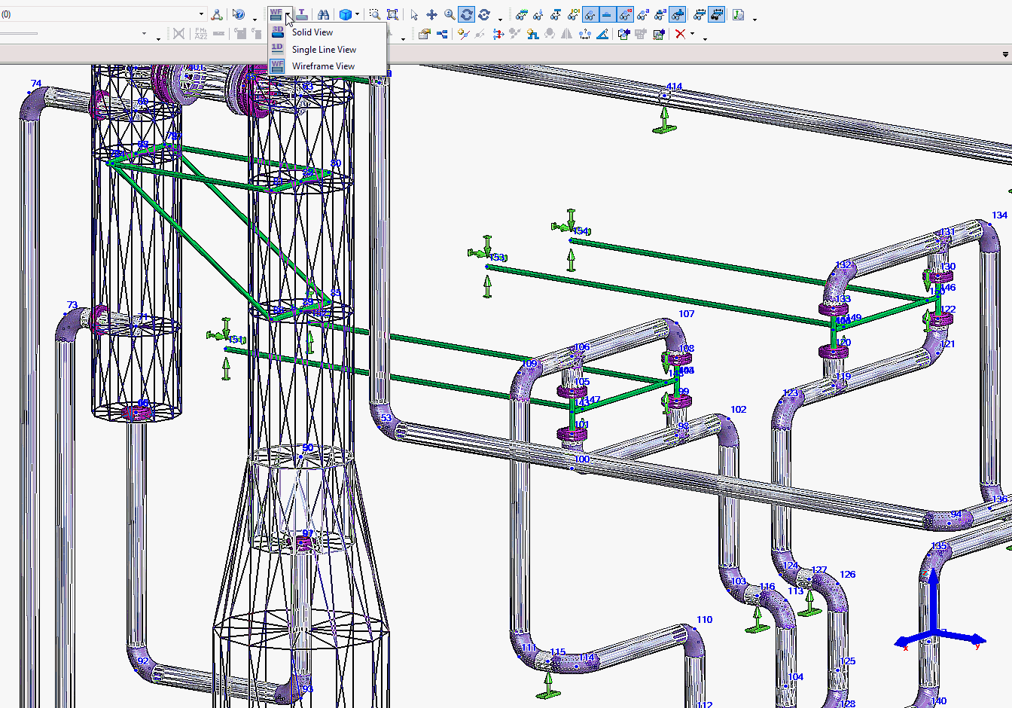Image resolution: width=1012 pixels, height=708 pixels.
Task: Click the blue cube view style icon
Action: click(345, 14)
